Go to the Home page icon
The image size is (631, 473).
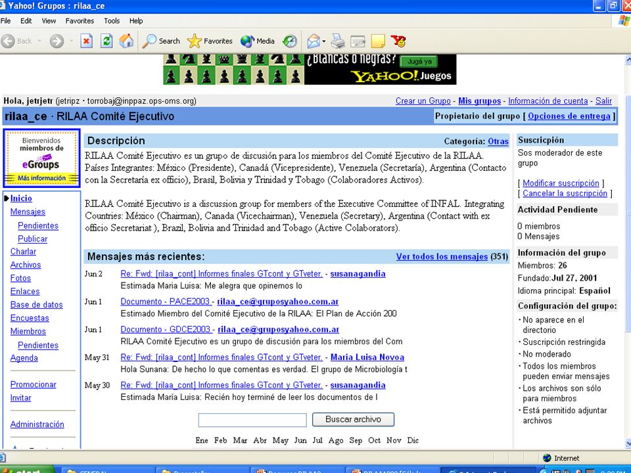tap(126, 41)
